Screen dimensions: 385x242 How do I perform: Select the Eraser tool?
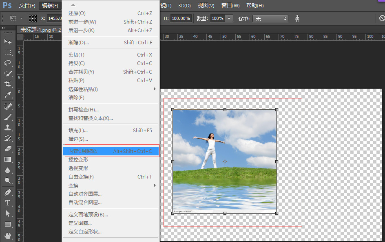pyautogui.click(x=8, y=149)
